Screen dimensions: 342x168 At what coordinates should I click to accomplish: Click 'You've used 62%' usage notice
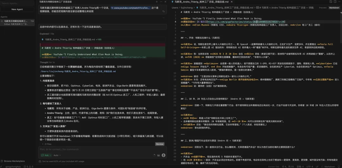coord(63,161)
